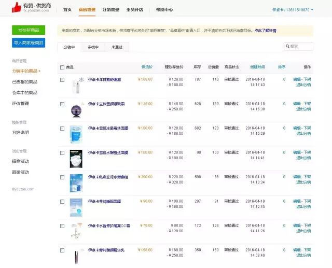The width and height of the screenshot is (332, 268).
Task: Open 帮助中心 in the top navigation
Action: 164,10
